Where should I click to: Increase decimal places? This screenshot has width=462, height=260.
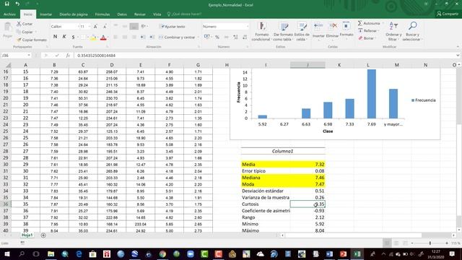tap(235, 37)
